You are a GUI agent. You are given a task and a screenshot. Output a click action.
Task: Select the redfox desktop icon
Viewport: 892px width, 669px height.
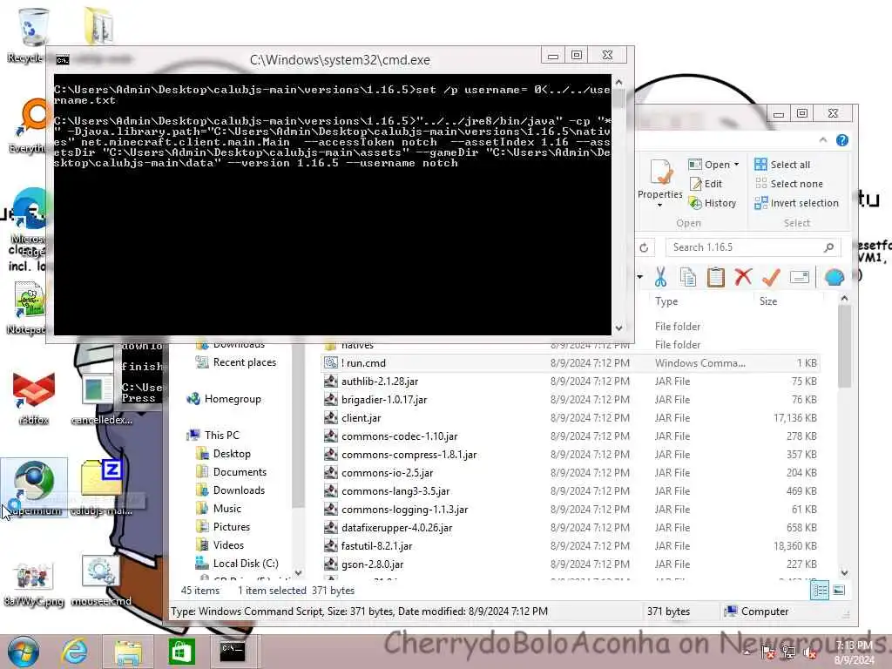pyautogui.click(x=34, y=398)
